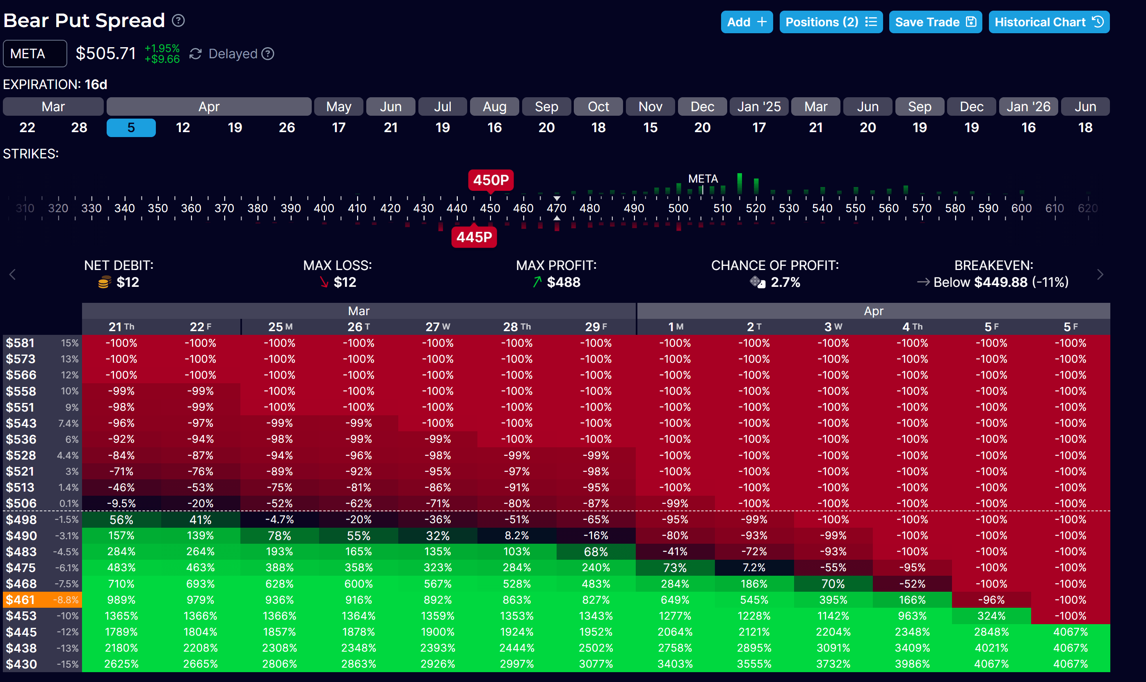The image size is (1146, 682).
Task: Show next stats with right chevron
Action: click(x=1100, y=275)
